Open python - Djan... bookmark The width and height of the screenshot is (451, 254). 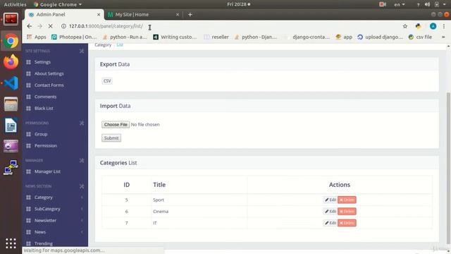(x=255, y=37)
